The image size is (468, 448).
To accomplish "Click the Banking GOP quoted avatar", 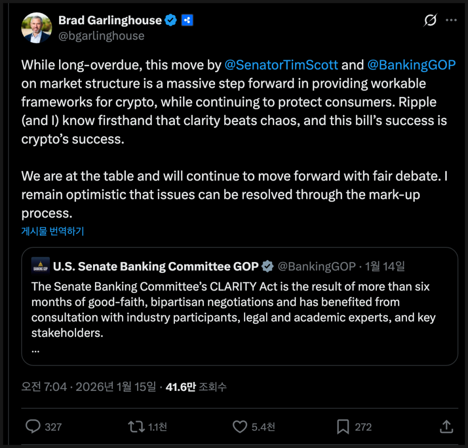I will pos(40,266).
